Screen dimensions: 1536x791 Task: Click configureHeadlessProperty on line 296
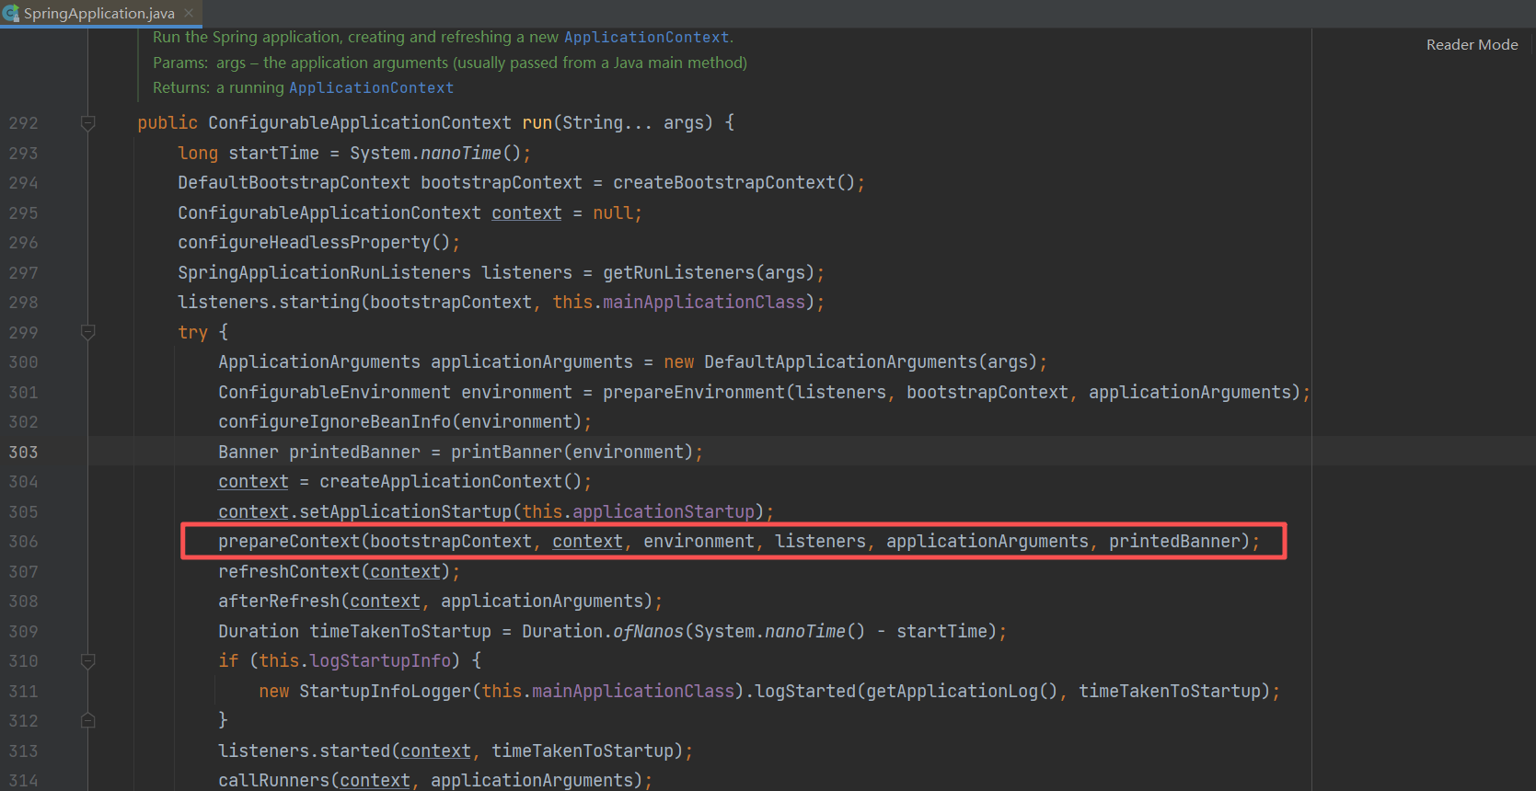click(x=304, y=242)
